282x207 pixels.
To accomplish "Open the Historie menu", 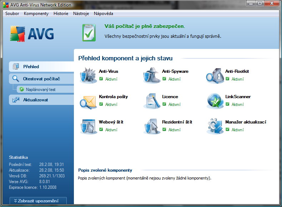I will point(61,14).
